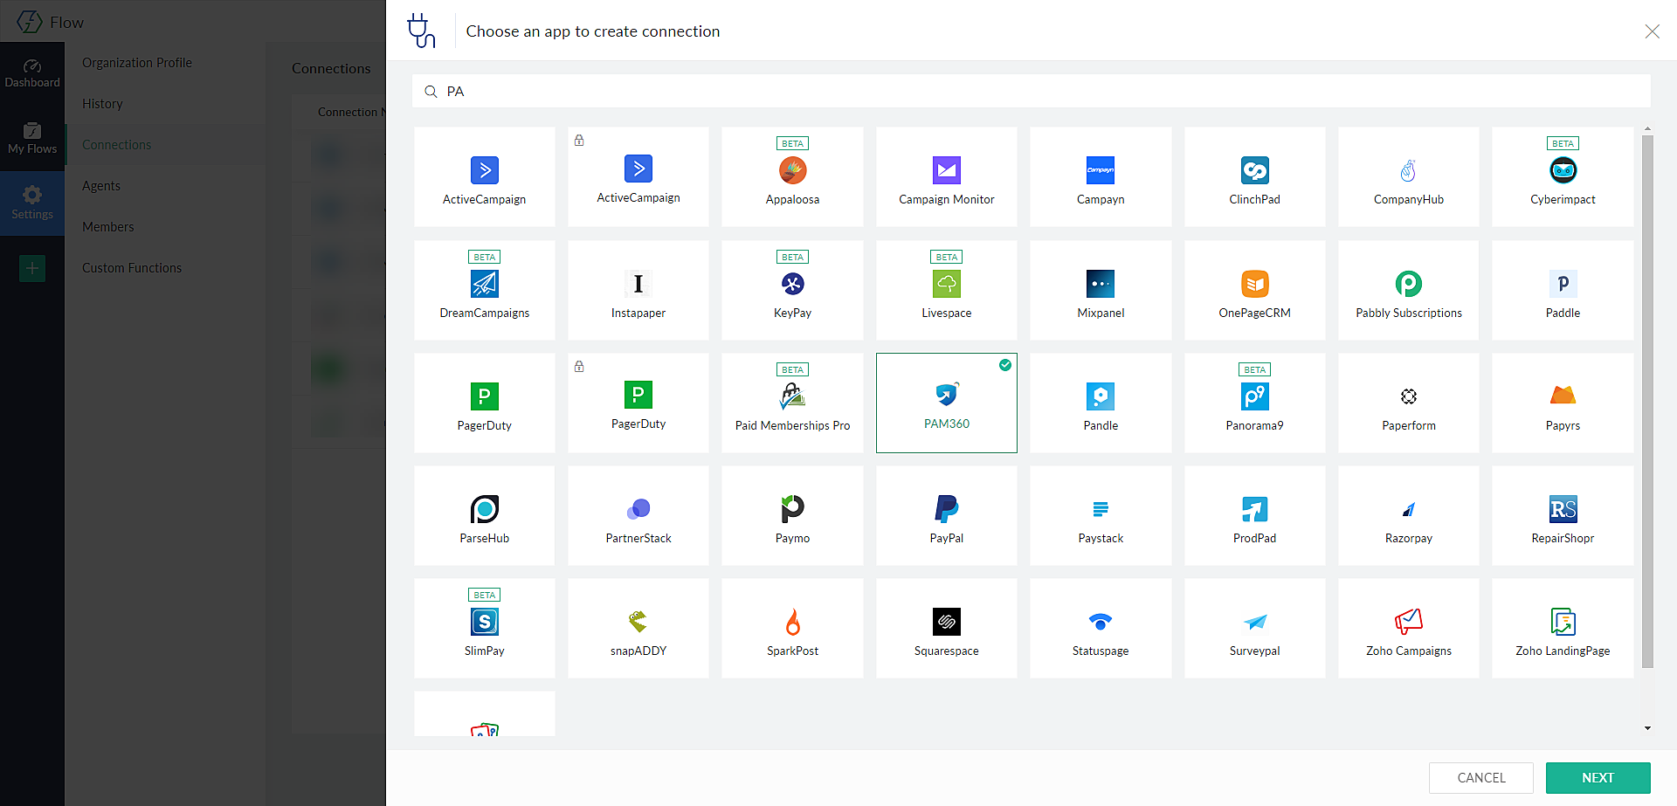Select the SparkPost app icon
The height and width of the screenshot is (806, 1677).
pyautogui.click(x=792, y=628)
